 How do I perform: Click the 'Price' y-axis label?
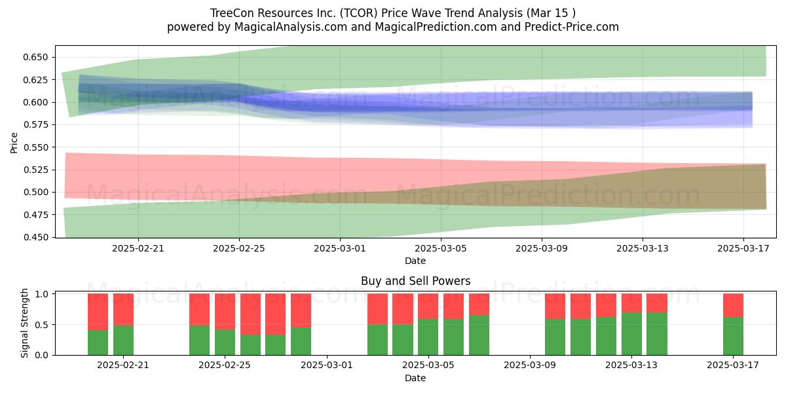[x=14, y=141]
